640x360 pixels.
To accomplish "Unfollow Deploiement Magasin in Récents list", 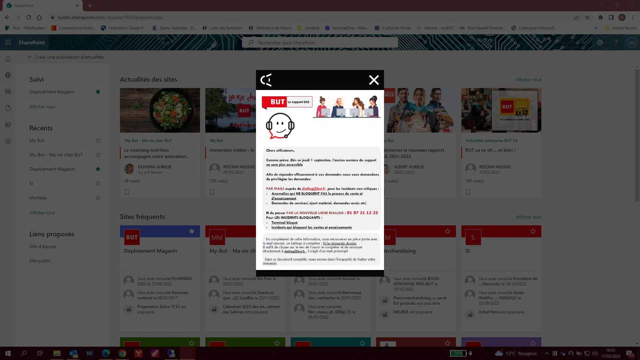I will [x=98, y=169].
